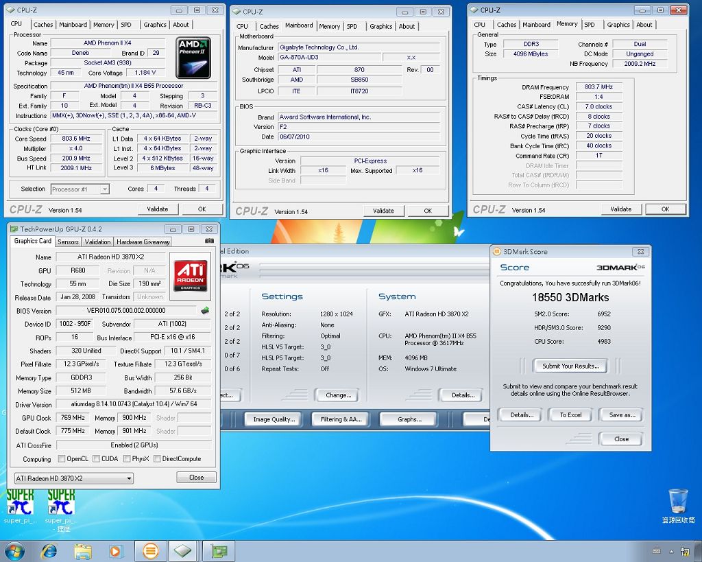Open Image Quality in 3DMark06

[x=274, y=419]
